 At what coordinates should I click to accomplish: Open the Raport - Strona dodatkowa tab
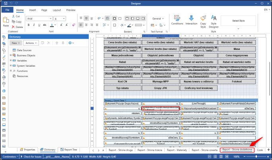237,150
